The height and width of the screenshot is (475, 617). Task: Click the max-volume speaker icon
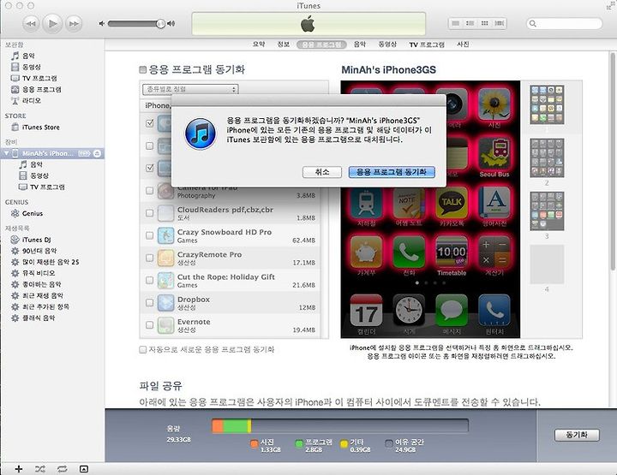point(171,24)
